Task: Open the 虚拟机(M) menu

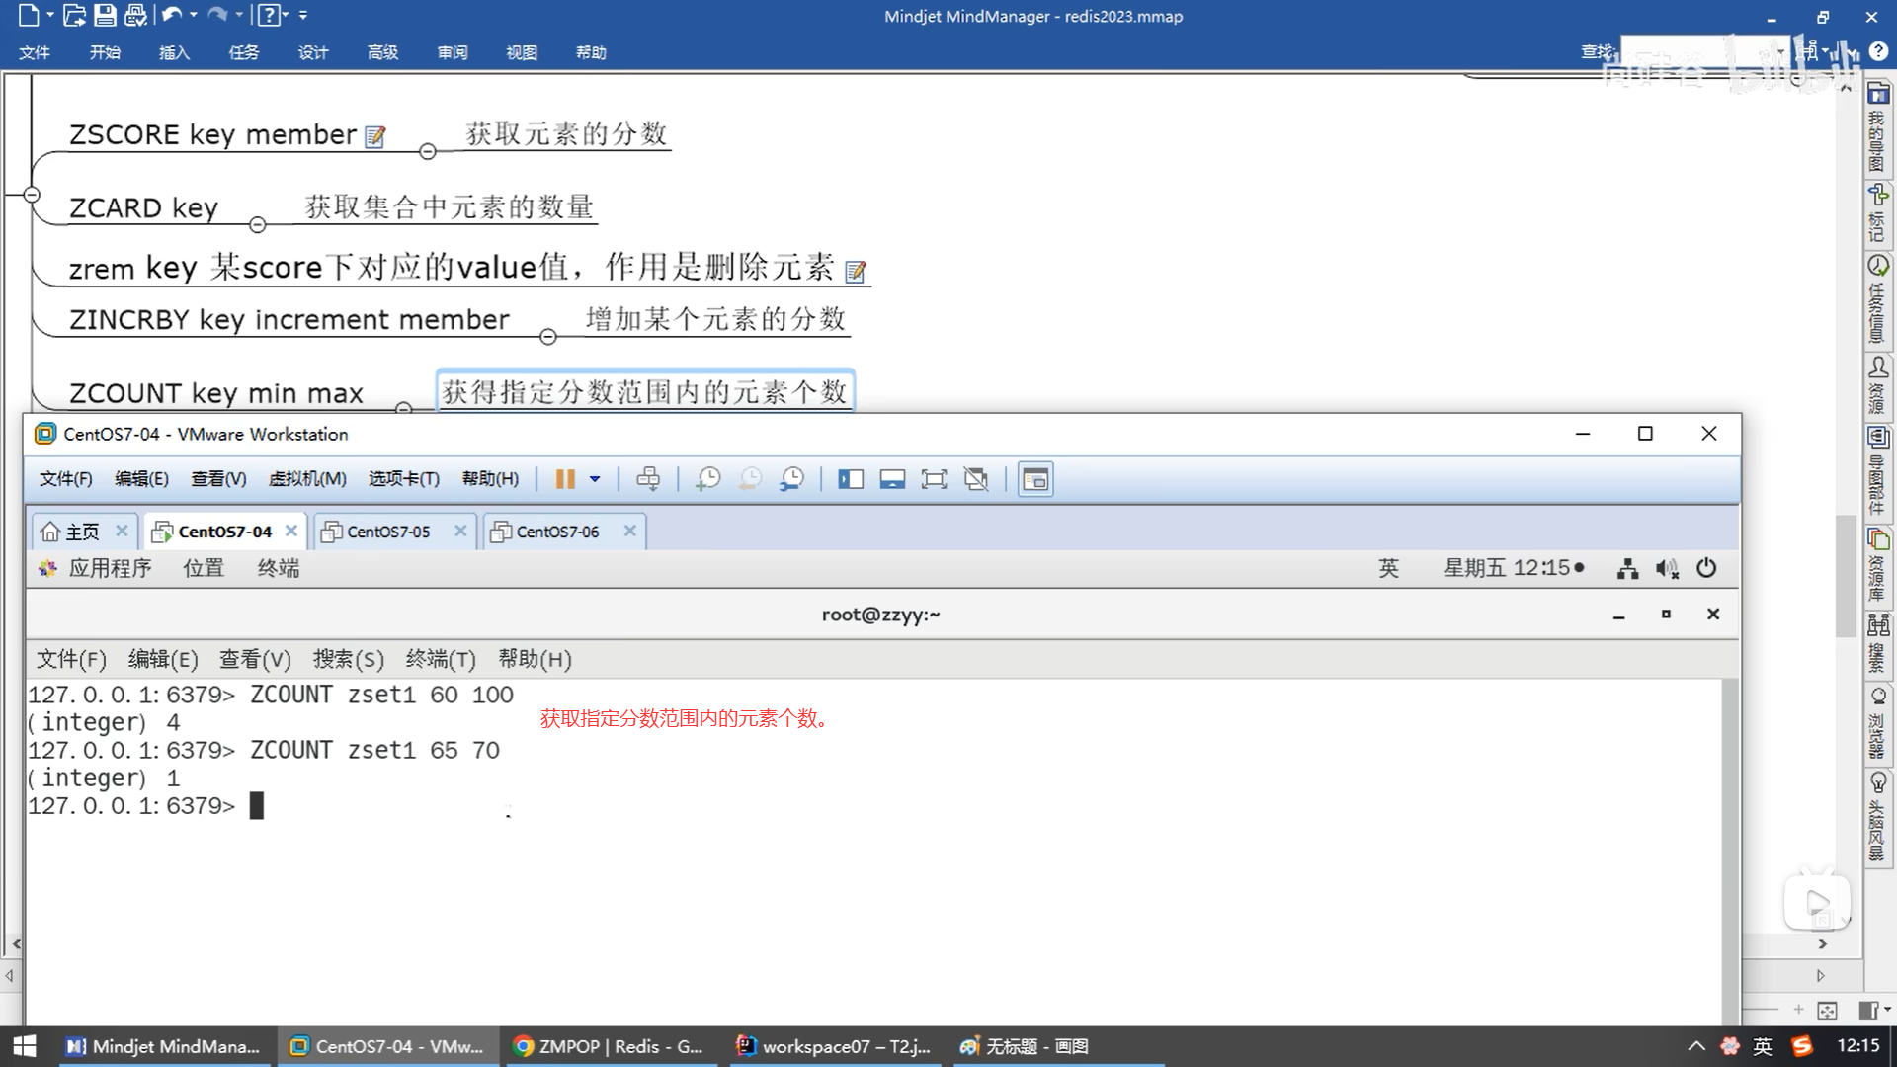Action: [307, 479]
